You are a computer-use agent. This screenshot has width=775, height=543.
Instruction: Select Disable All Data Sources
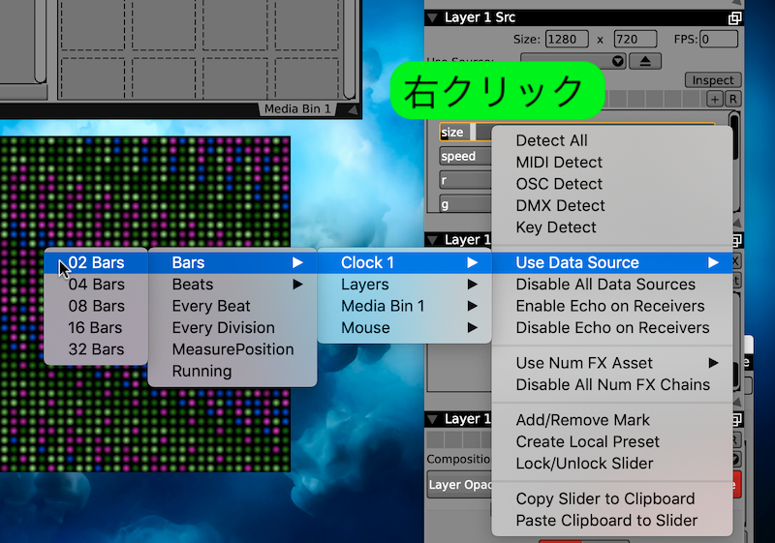point(612,285)
